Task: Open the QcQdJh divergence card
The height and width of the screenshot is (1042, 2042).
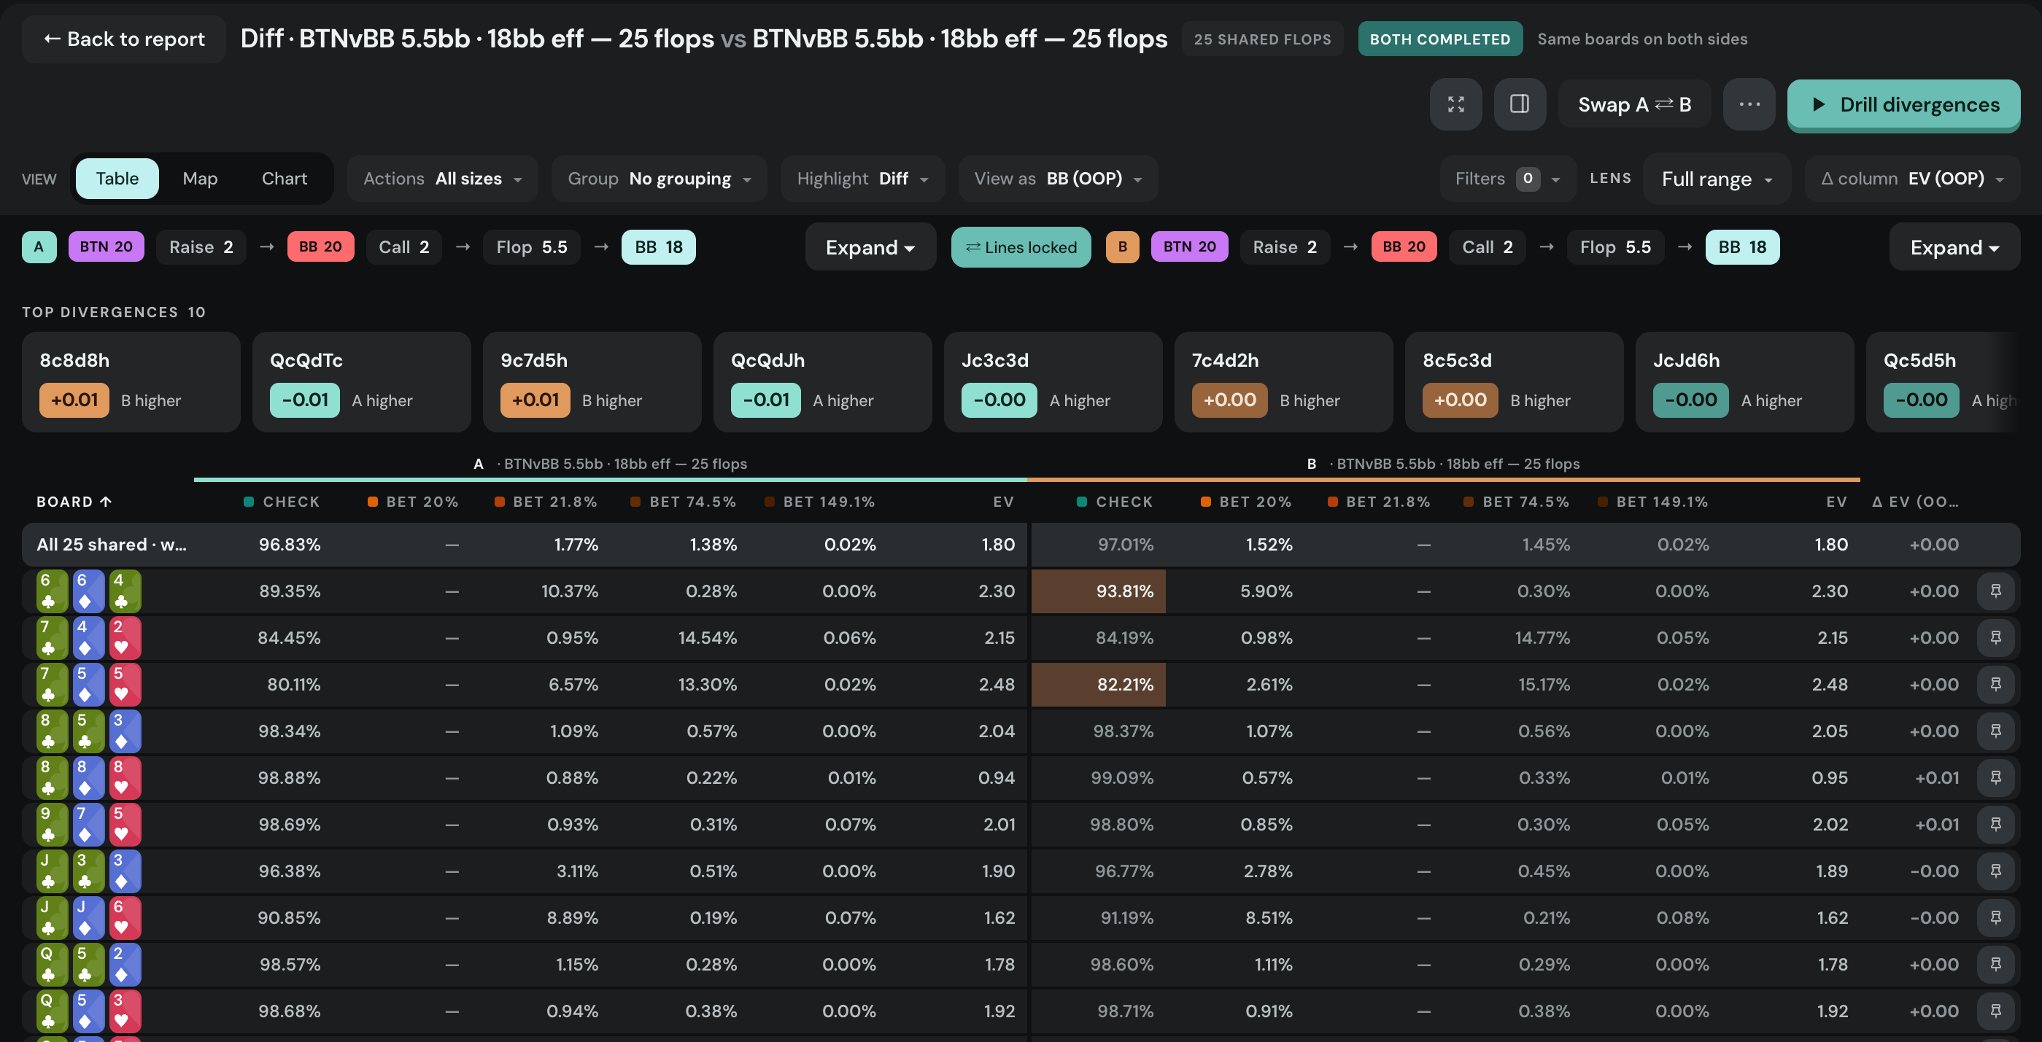Action: click(823, 382)
